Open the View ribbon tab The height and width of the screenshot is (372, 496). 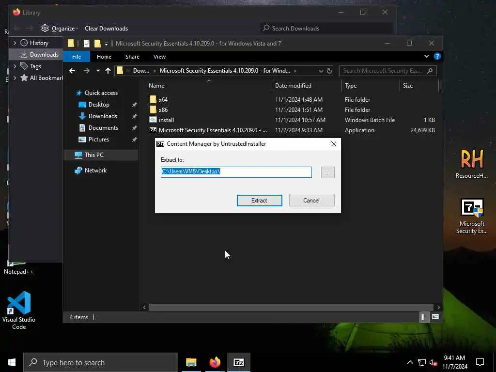[159, 57]
